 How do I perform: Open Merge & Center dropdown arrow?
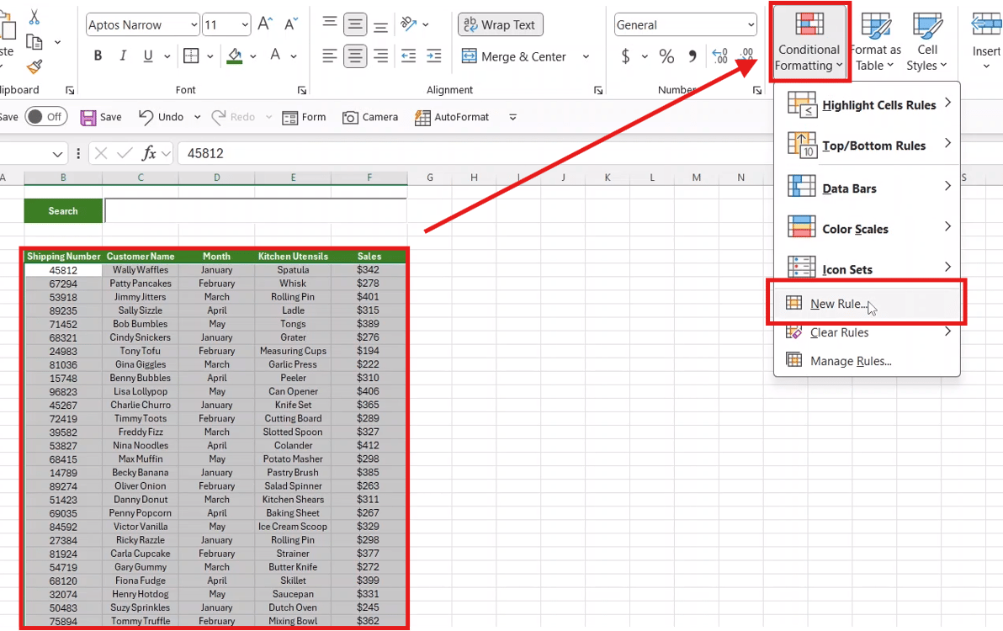click(586, 56)
